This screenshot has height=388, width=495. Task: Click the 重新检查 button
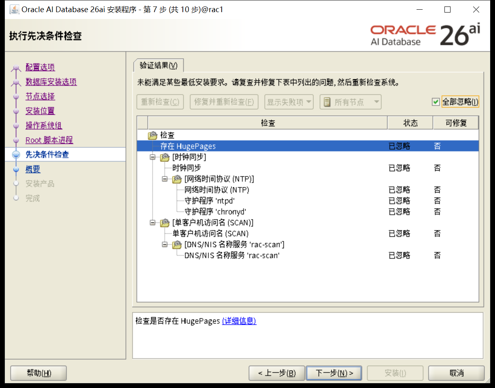click(160, 102)
